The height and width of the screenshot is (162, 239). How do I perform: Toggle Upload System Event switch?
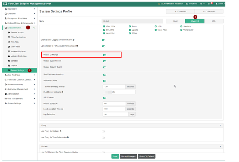pos(104,61)
